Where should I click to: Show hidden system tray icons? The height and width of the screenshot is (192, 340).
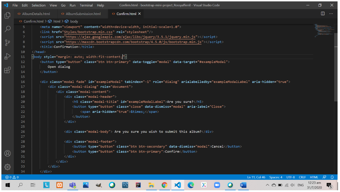267,185
